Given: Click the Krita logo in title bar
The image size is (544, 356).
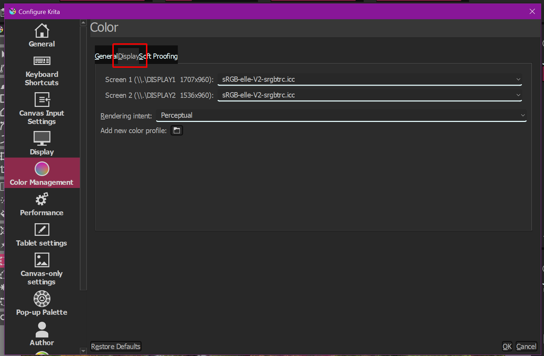Looking at the screenshot, I should click(x=13, y=12).
